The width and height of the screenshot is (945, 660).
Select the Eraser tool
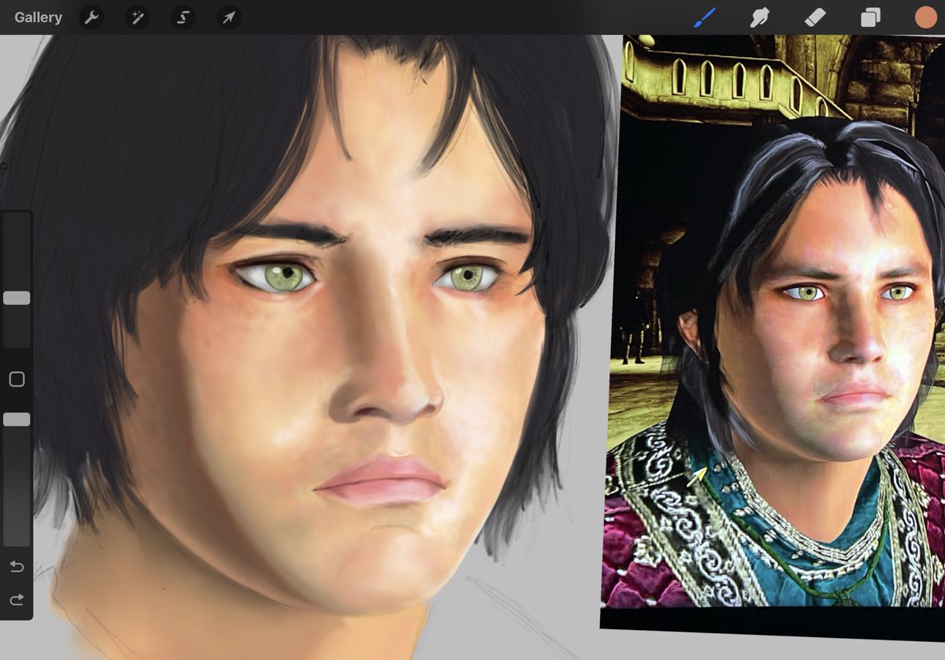point(815,17)
